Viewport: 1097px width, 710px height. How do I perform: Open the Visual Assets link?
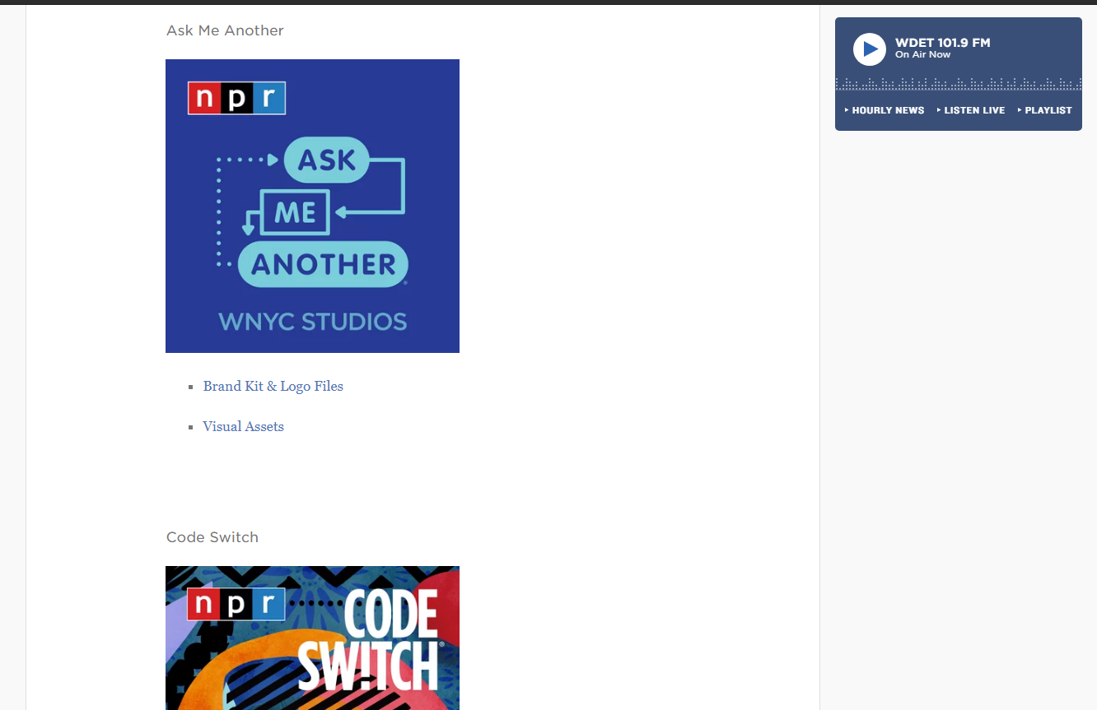[243, 426]
